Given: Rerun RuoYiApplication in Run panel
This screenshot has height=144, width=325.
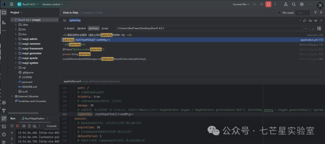Looking at the screenshot, I should 12,126.
